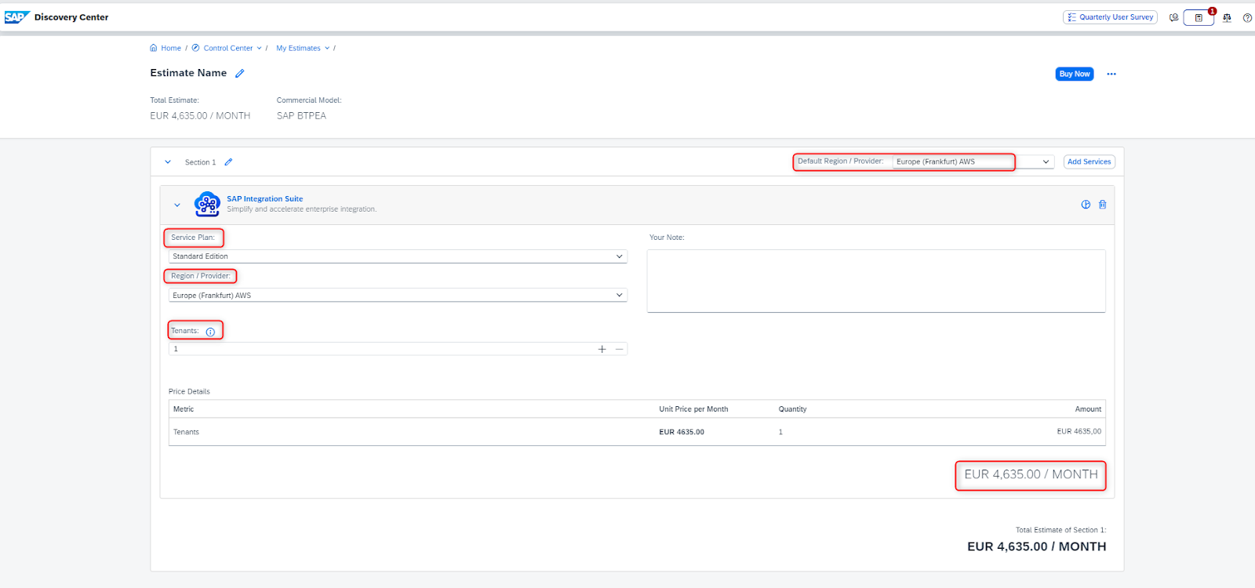Click the EUR 4635.00 unit price cell

tap(682, 432)
